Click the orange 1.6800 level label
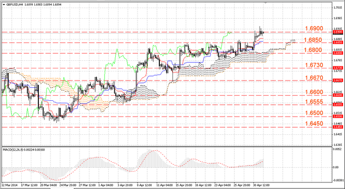Viewport: 345px width, 189px height. [x=313, y=50]
